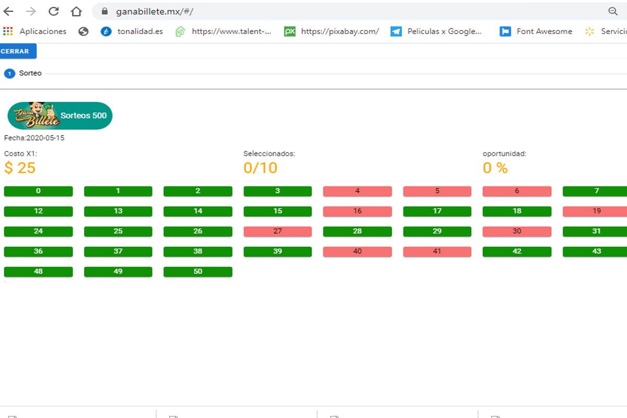Go to browser home icon
Screen dimensions: 627x418
click(76, 11)
